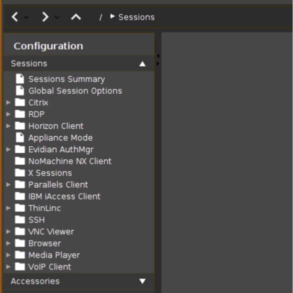Collapse the Sessions section with up triangle
The height and width of the screenshot is (293, 293).
pyautogui.click(x=142, y=64)
